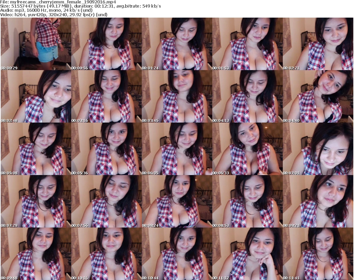Open the thumbnail at 00:02:48
Image resolution: width=354 pixels, height=280 pixels.
point(36,96)
